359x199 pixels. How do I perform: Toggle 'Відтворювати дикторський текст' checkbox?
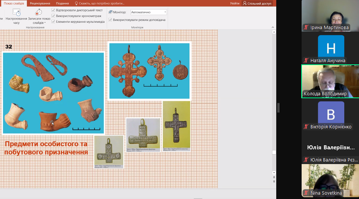coord(53,10)
